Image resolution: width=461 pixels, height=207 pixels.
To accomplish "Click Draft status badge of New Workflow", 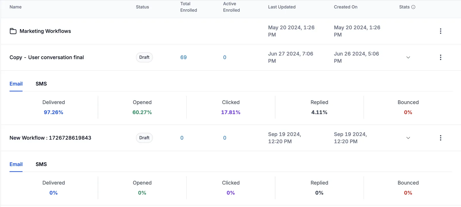I will 144,138.
